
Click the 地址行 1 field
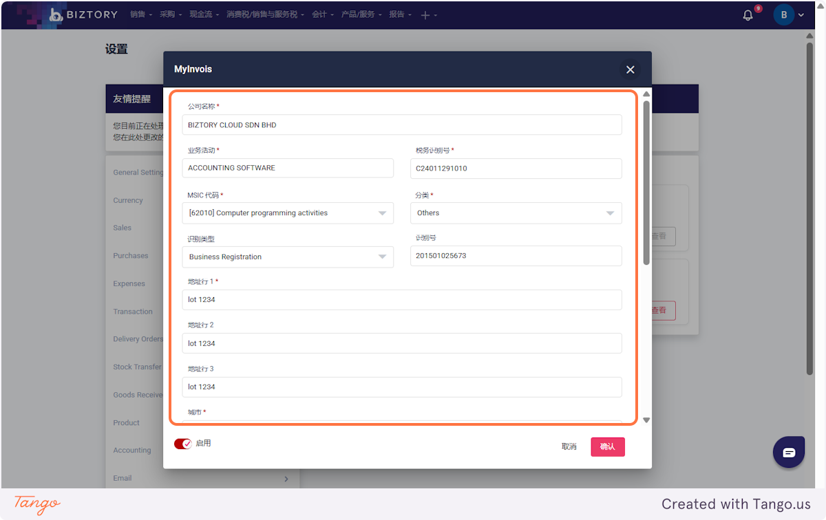[402, 300]
